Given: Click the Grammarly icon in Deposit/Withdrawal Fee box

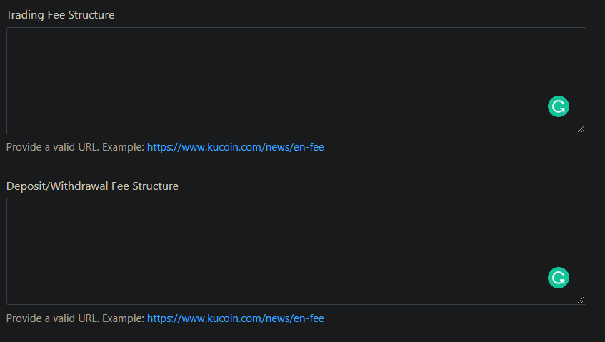Looking at the screenshot, I should click(x=559, y=278).
